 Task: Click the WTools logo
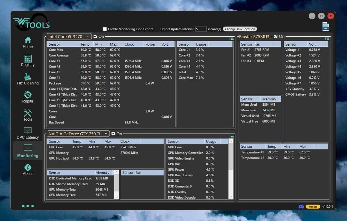point(31,22)
